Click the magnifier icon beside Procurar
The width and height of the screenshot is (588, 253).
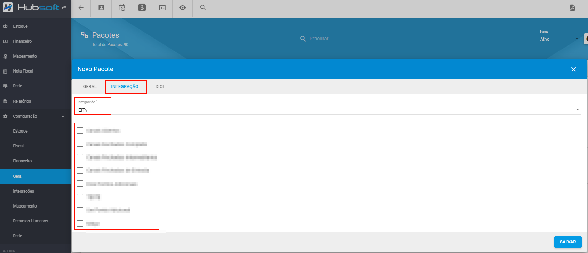[x=303, y=39]
